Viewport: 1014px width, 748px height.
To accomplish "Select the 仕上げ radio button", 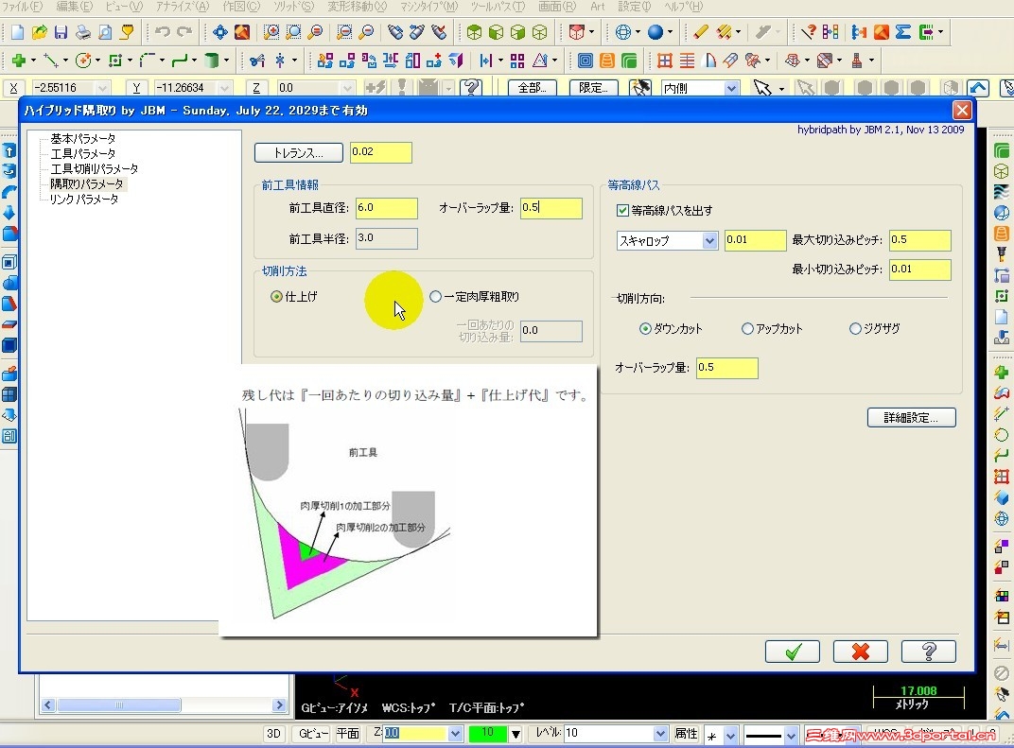I will [276, 297].
